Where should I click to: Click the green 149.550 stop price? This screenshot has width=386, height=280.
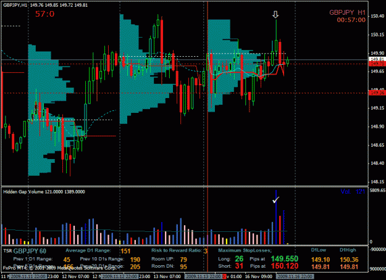[285, 258]
